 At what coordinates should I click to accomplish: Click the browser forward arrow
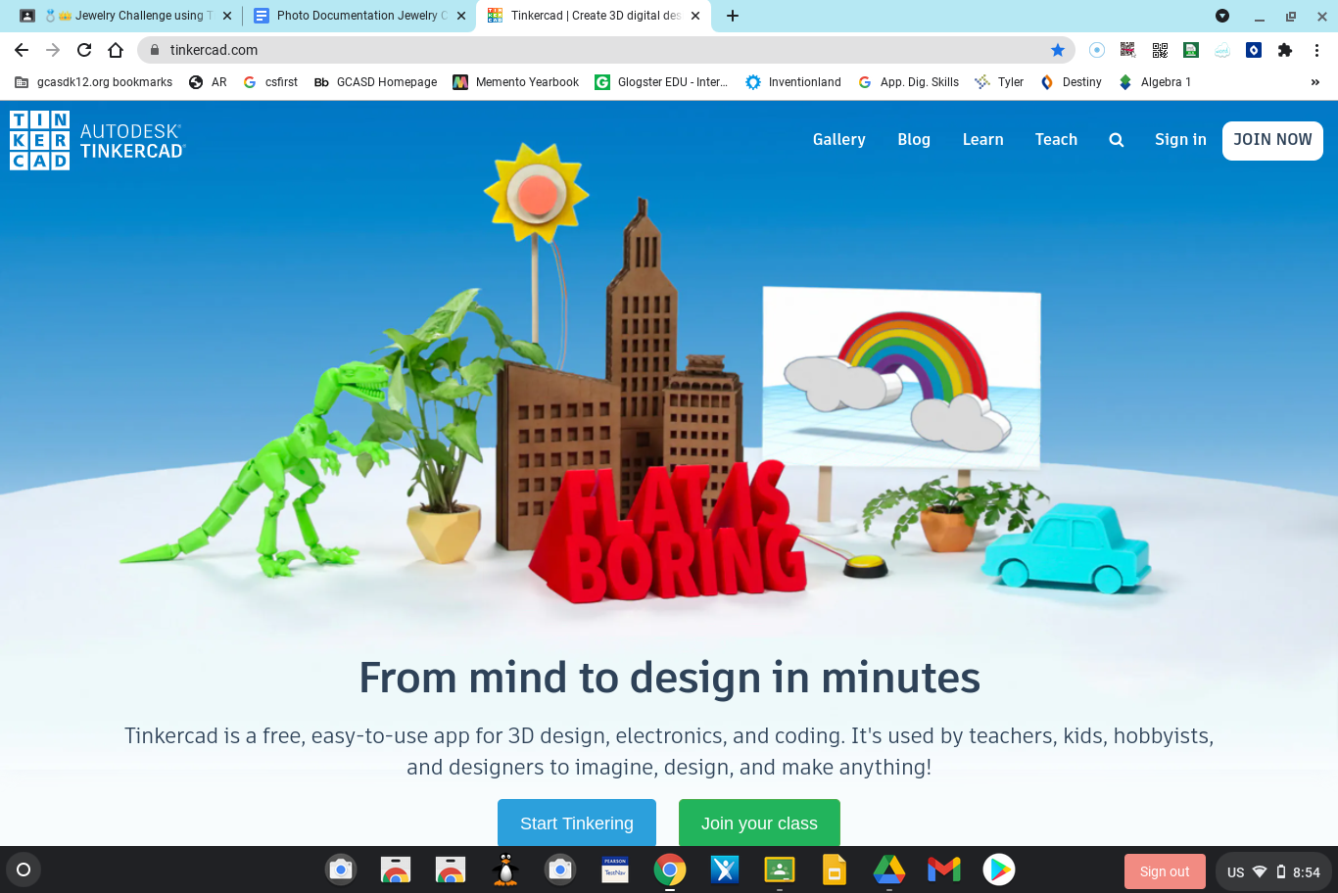tap(53, 50)
